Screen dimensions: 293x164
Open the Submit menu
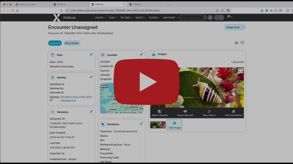pos(100,17)
